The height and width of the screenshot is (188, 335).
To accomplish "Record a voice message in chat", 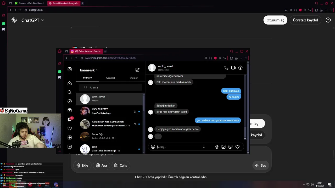I will [x=217, y=147].
